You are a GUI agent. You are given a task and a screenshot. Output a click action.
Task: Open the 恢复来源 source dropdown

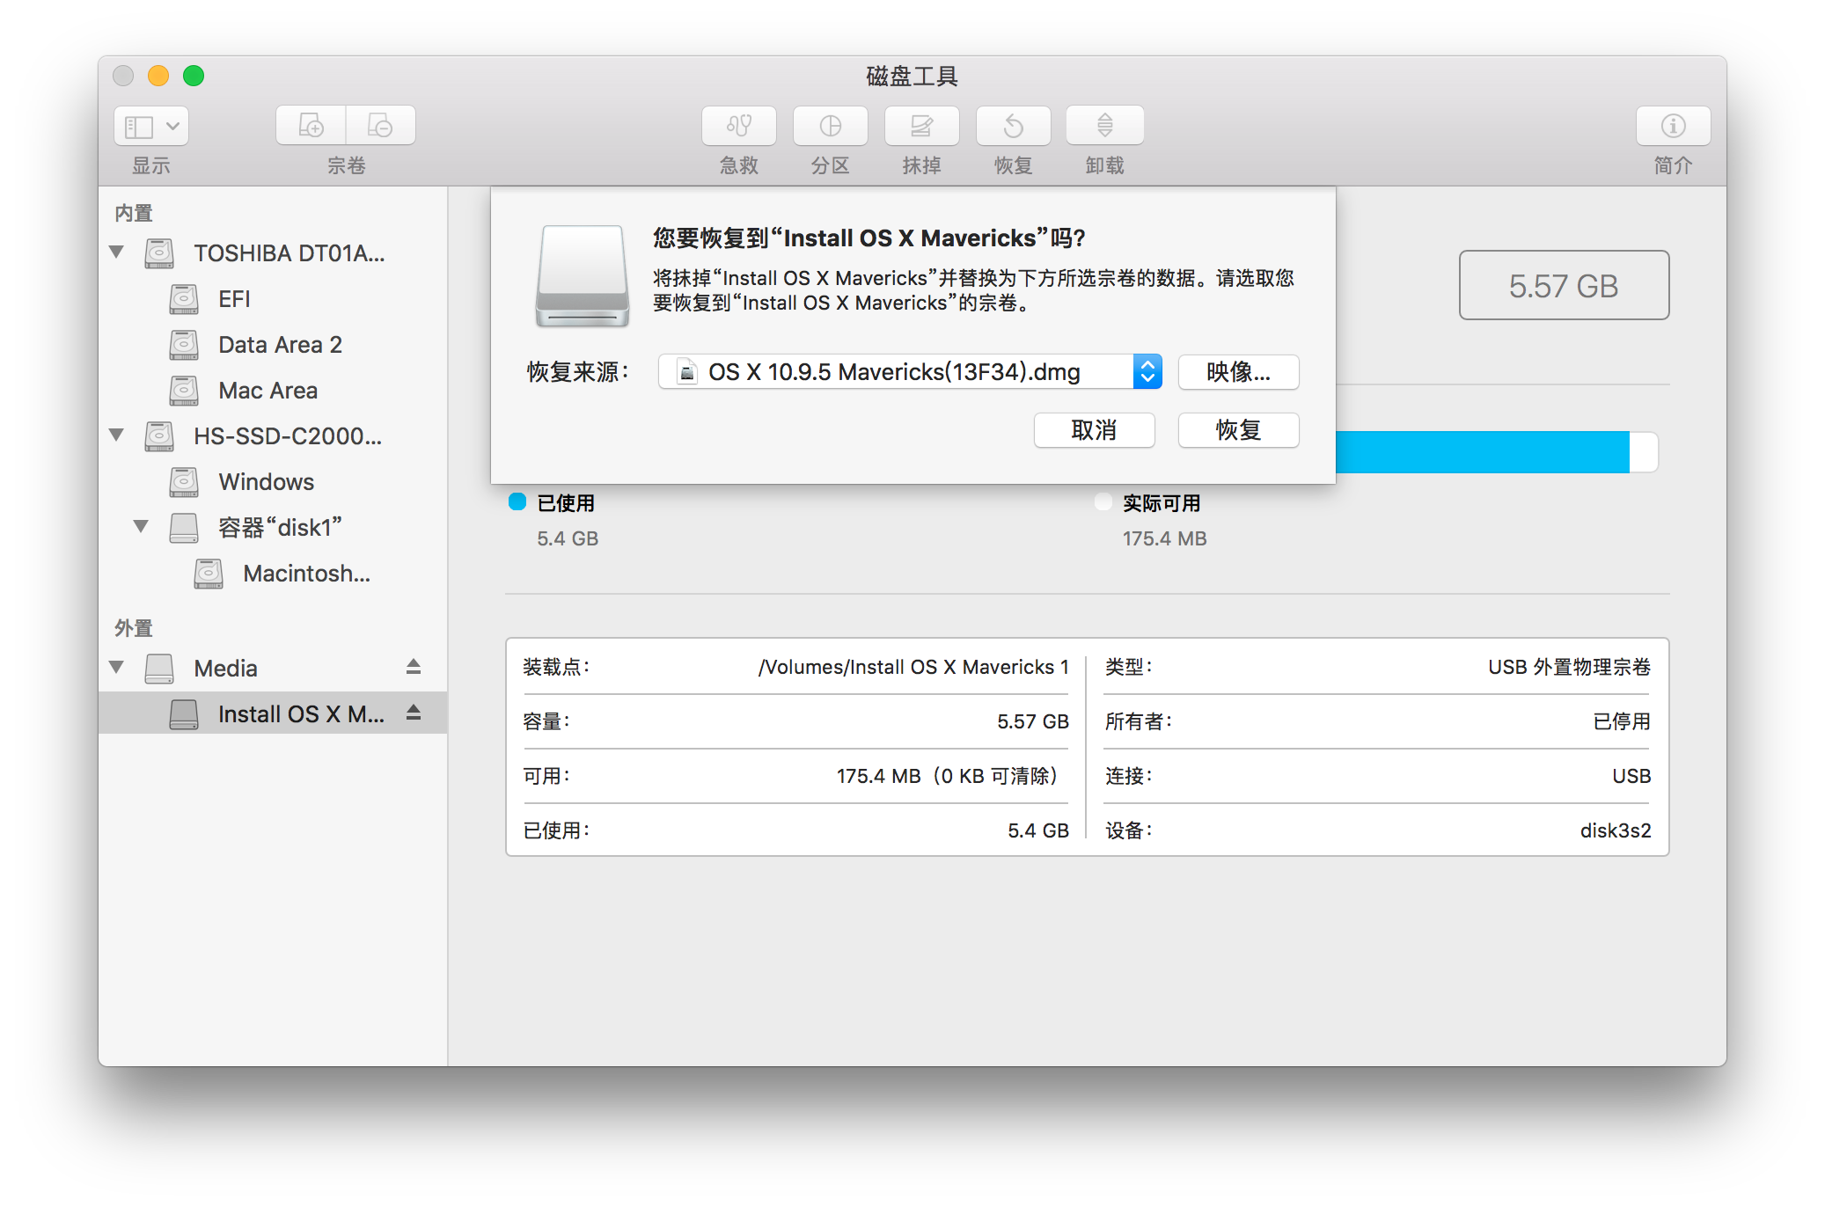pos(1146,371)
